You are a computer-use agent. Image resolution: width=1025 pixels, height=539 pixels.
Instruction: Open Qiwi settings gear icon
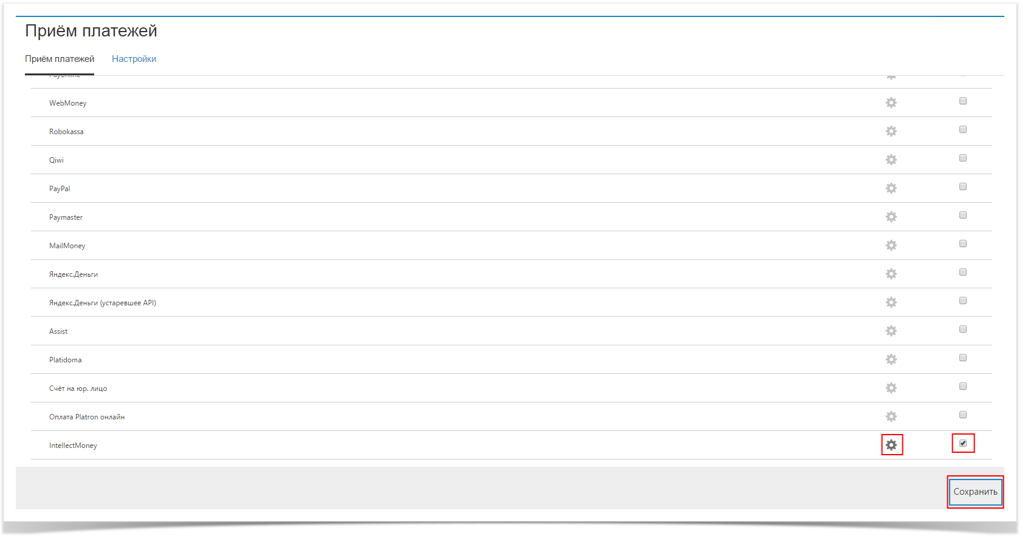point(891,160)
